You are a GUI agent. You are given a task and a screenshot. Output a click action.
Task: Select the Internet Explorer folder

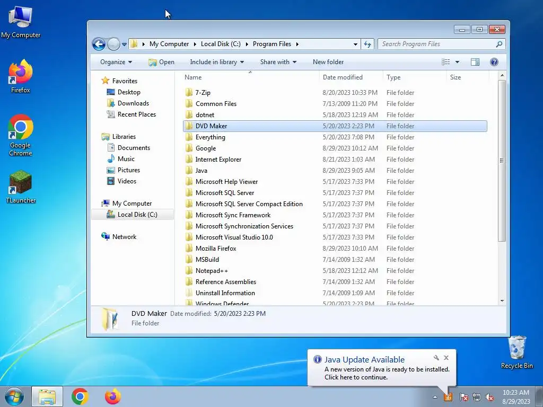click(x=218, y=160)
